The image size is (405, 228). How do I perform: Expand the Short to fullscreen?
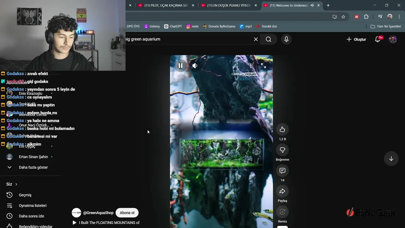263,66
